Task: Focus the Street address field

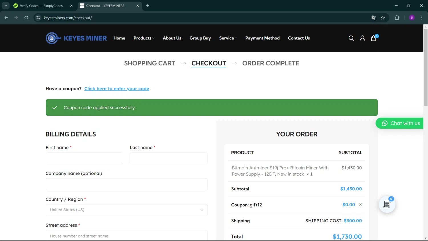Action: (126, 236)
